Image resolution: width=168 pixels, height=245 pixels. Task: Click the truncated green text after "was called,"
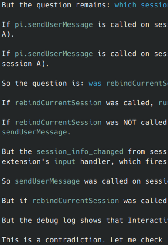pos(163,103)
